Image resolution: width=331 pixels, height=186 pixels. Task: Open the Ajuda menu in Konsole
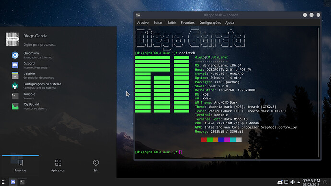pyautogui.click(x=230, y=23)
